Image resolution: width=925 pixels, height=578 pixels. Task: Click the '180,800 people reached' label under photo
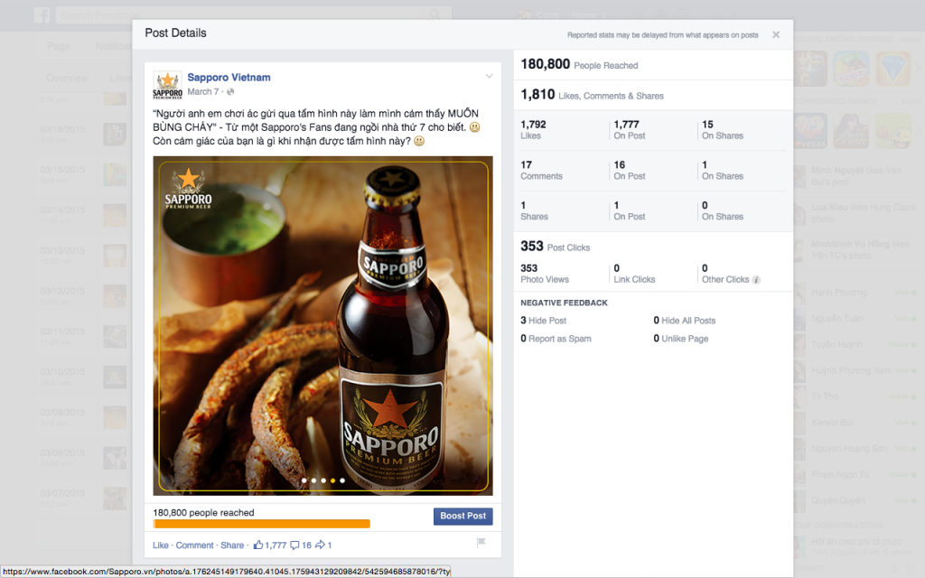(203, 513)
